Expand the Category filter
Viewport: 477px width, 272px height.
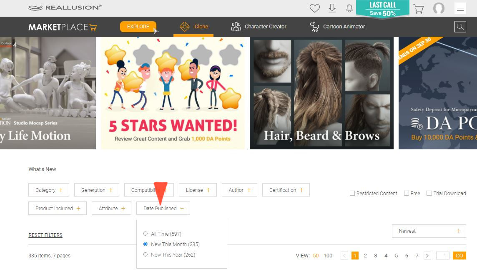coord(49,190)
